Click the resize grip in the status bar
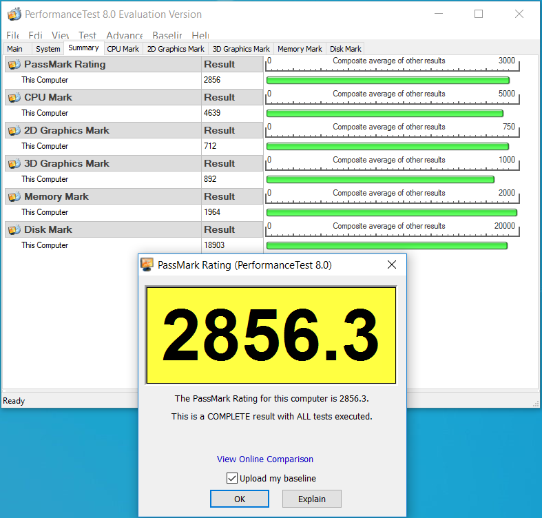The height and width of the screenshot is (518, 542). [x=536, y=404]
